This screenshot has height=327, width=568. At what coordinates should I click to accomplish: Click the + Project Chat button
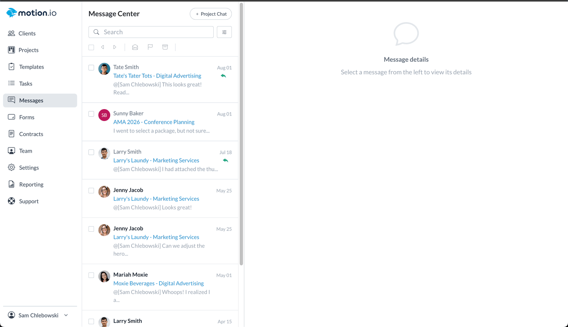click(x=211, y=14)
